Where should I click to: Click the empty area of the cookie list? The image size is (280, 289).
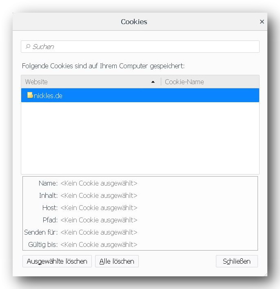tap(140, 138)
